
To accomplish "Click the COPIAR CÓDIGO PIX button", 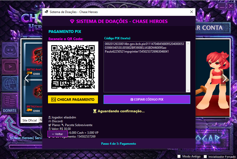I will [147, 100].
